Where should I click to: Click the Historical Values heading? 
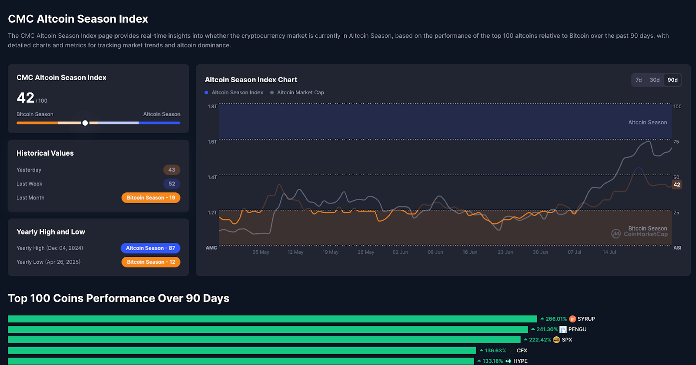(x=45, y=153)
